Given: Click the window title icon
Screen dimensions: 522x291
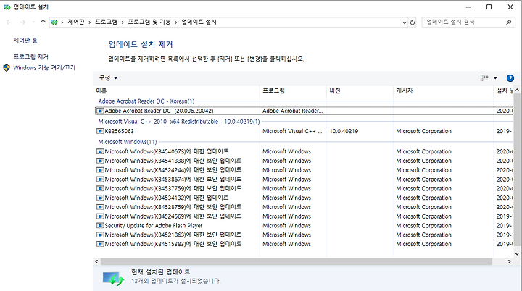Looking at the screenshot, I should coord(7,7).
